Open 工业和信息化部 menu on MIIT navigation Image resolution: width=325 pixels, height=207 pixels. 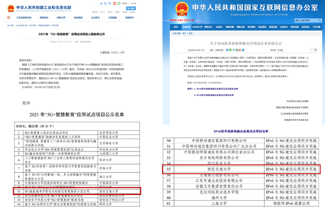tap(24, 17)
